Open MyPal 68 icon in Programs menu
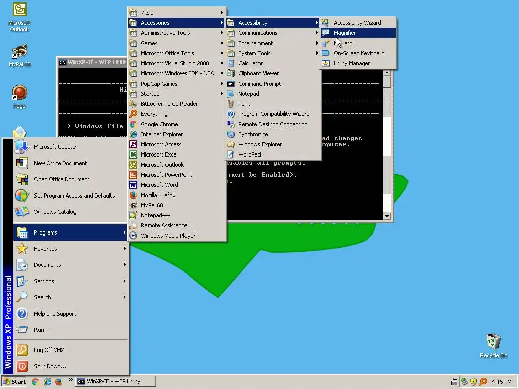Viewport: 519px width, 389px height. [133, 205]
